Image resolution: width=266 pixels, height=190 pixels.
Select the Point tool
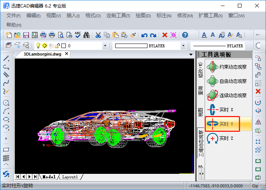[6, 139]
